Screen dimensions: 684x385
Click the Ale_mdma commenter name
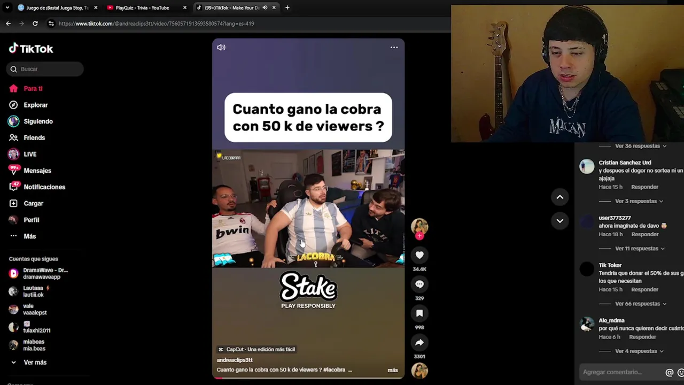coord(612,321)
